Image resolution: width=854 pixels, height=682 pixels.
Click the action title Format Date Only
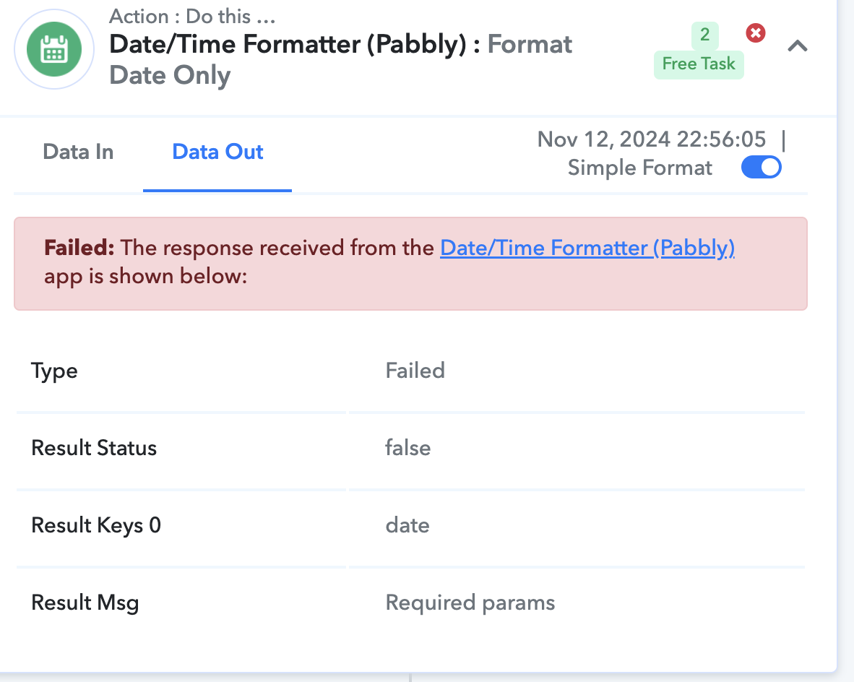pyautogui.click(x=340, y=59)
